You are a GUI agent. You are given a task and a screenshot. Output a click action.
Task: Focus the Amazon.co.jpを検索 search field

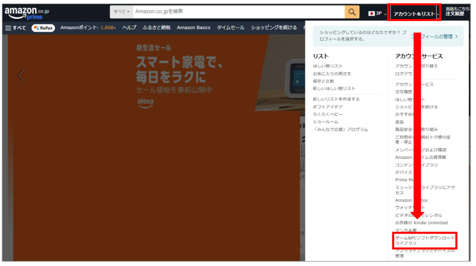point(238,12)
